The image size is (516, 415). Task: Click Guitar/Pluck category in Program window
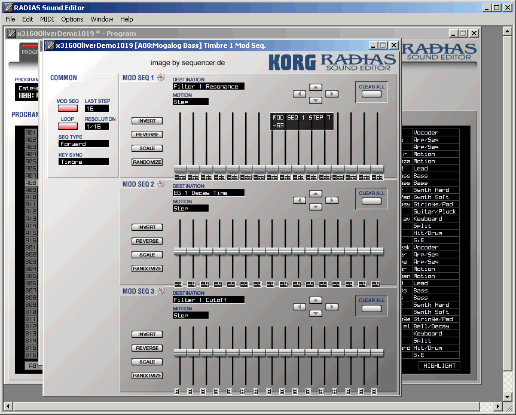435,211
